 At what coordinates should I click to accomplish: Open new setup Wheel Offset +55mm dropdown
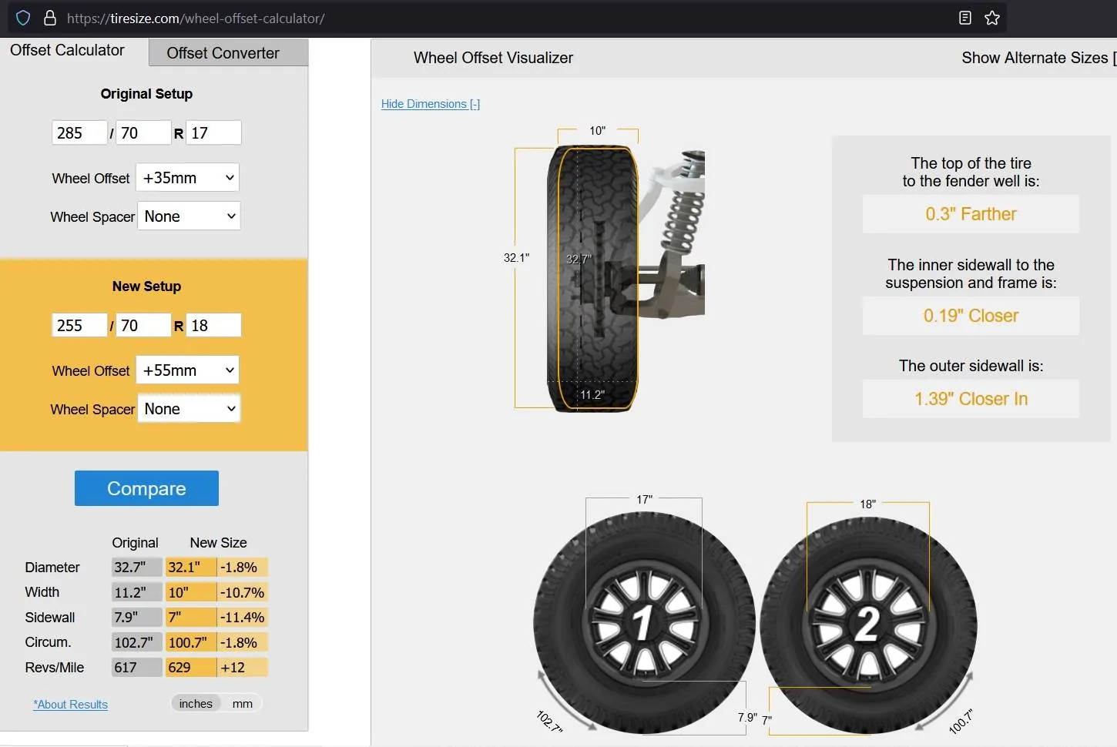pyautogui.click(x=187, y=370)
